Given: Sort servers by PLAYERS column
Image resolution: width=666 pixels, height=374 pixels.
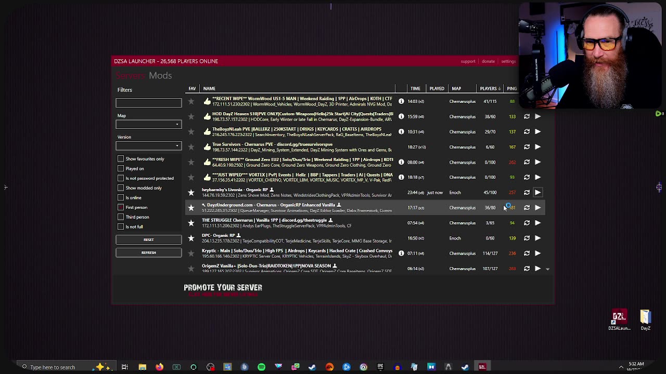Looking at the screenshot, I should coord(491,89).
